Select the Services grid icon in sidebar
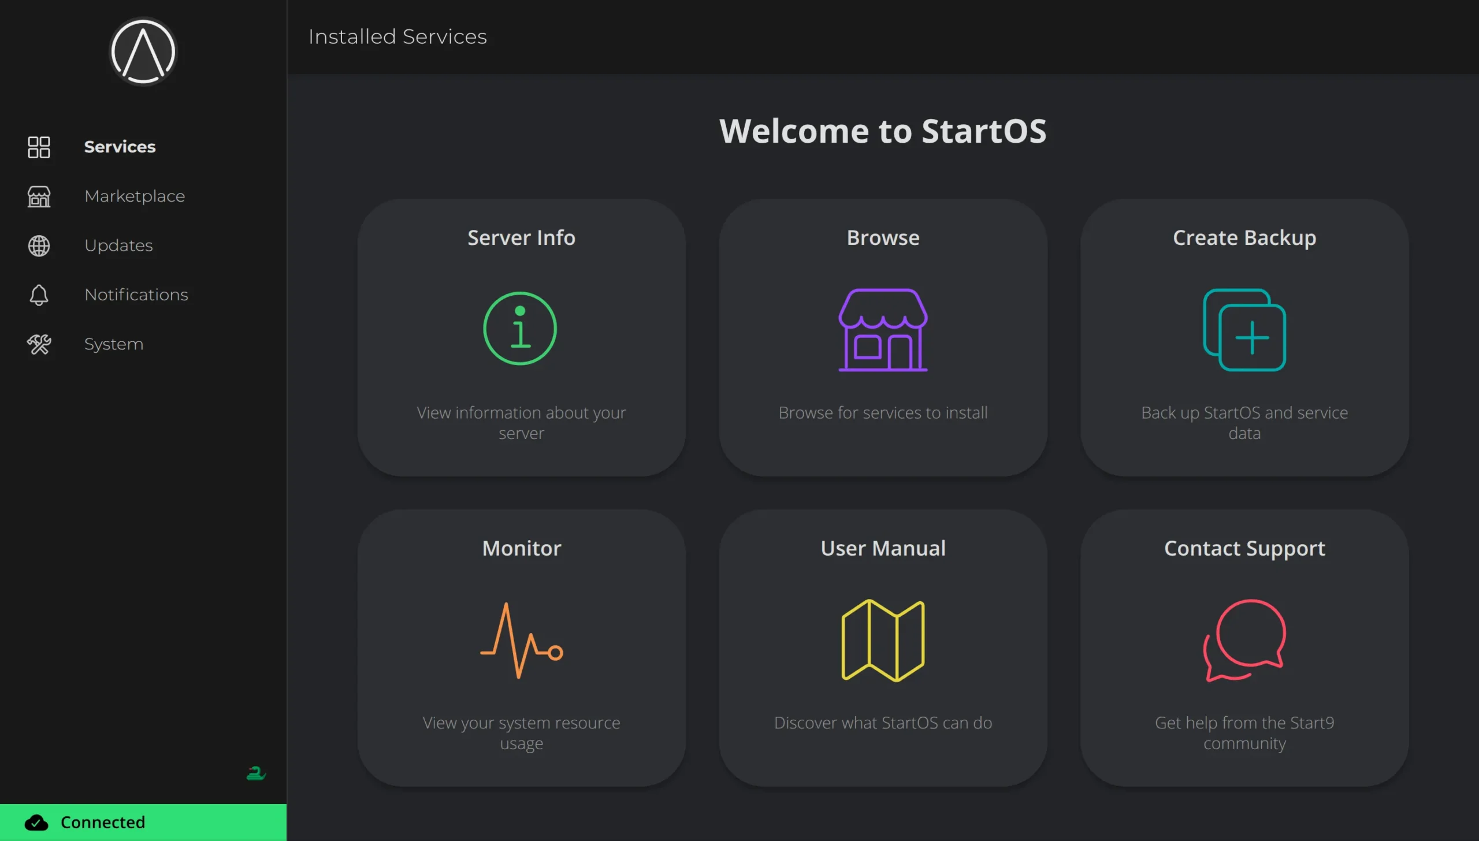The image size is (1479, 841). click(38, 147)
